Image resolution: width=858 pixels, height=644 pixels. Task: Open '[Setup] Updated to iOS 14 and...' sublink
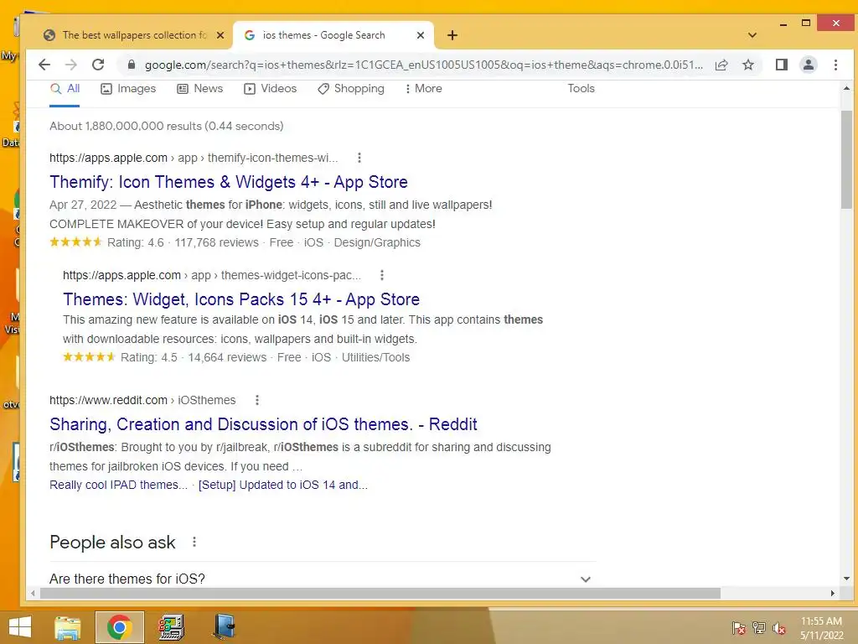283,486
